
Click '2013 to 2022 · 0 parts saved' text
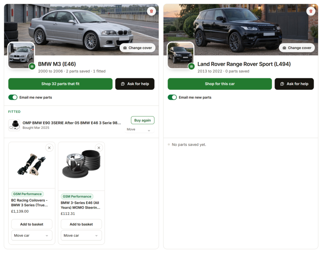coord(223,71)
